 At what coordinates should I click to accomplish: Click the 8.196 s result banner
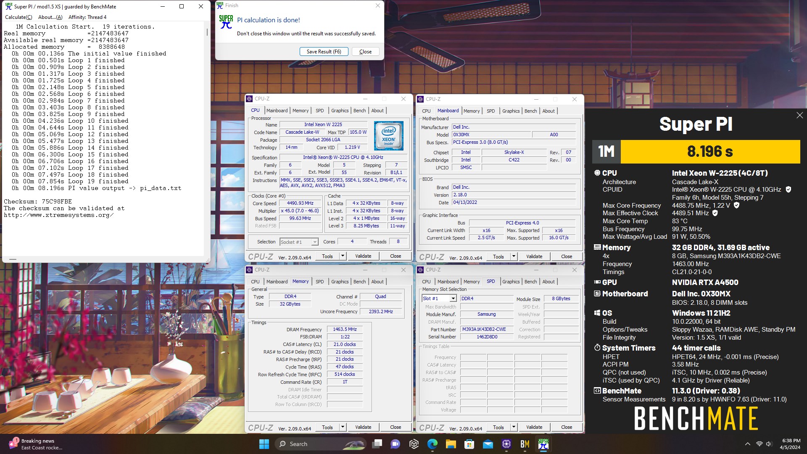tap(710, 152)
